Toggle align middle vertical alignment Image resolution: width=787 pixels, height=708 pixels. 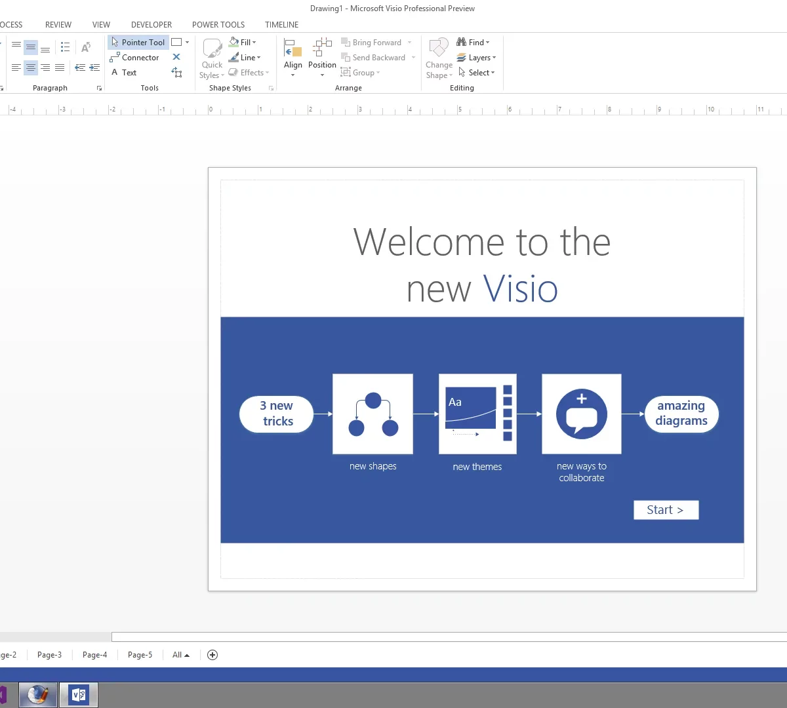point(31,47)
